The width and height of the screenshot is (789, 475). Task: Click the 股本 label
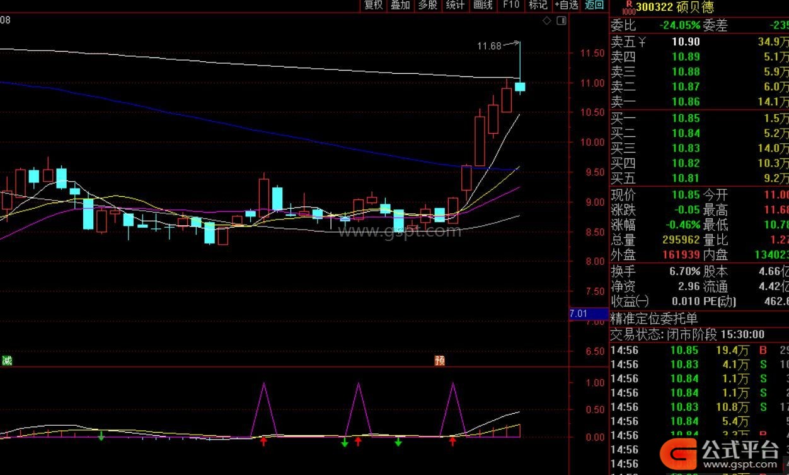tap(715, 271)
